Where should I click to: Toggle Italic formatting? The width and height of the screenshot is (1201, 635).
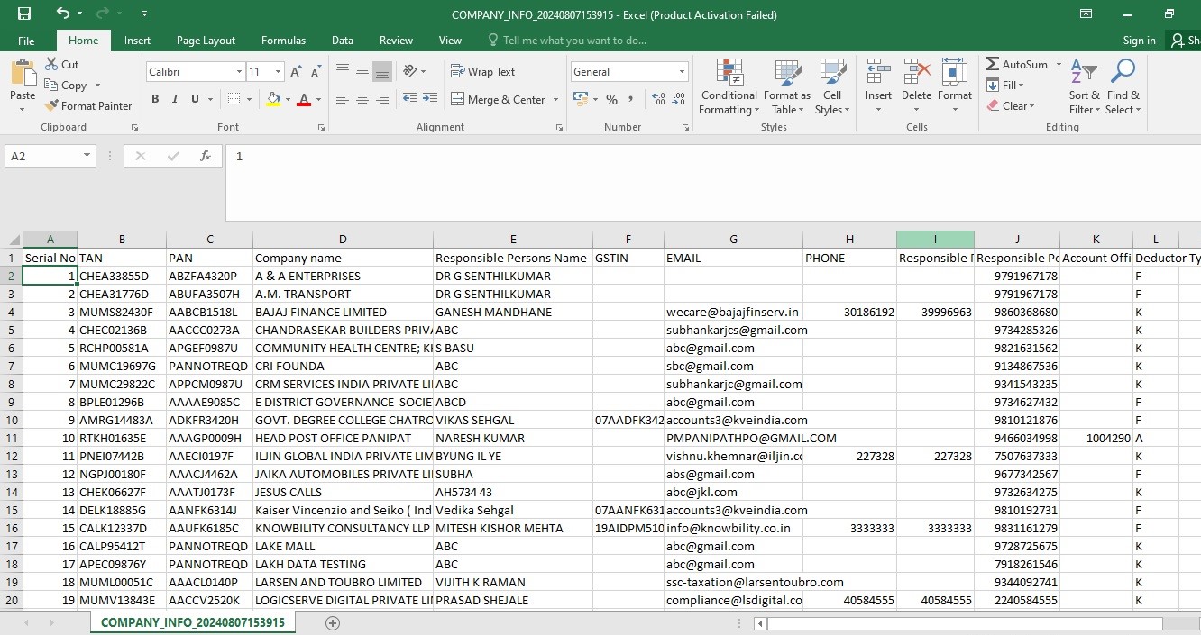click(x=175, y=99)
